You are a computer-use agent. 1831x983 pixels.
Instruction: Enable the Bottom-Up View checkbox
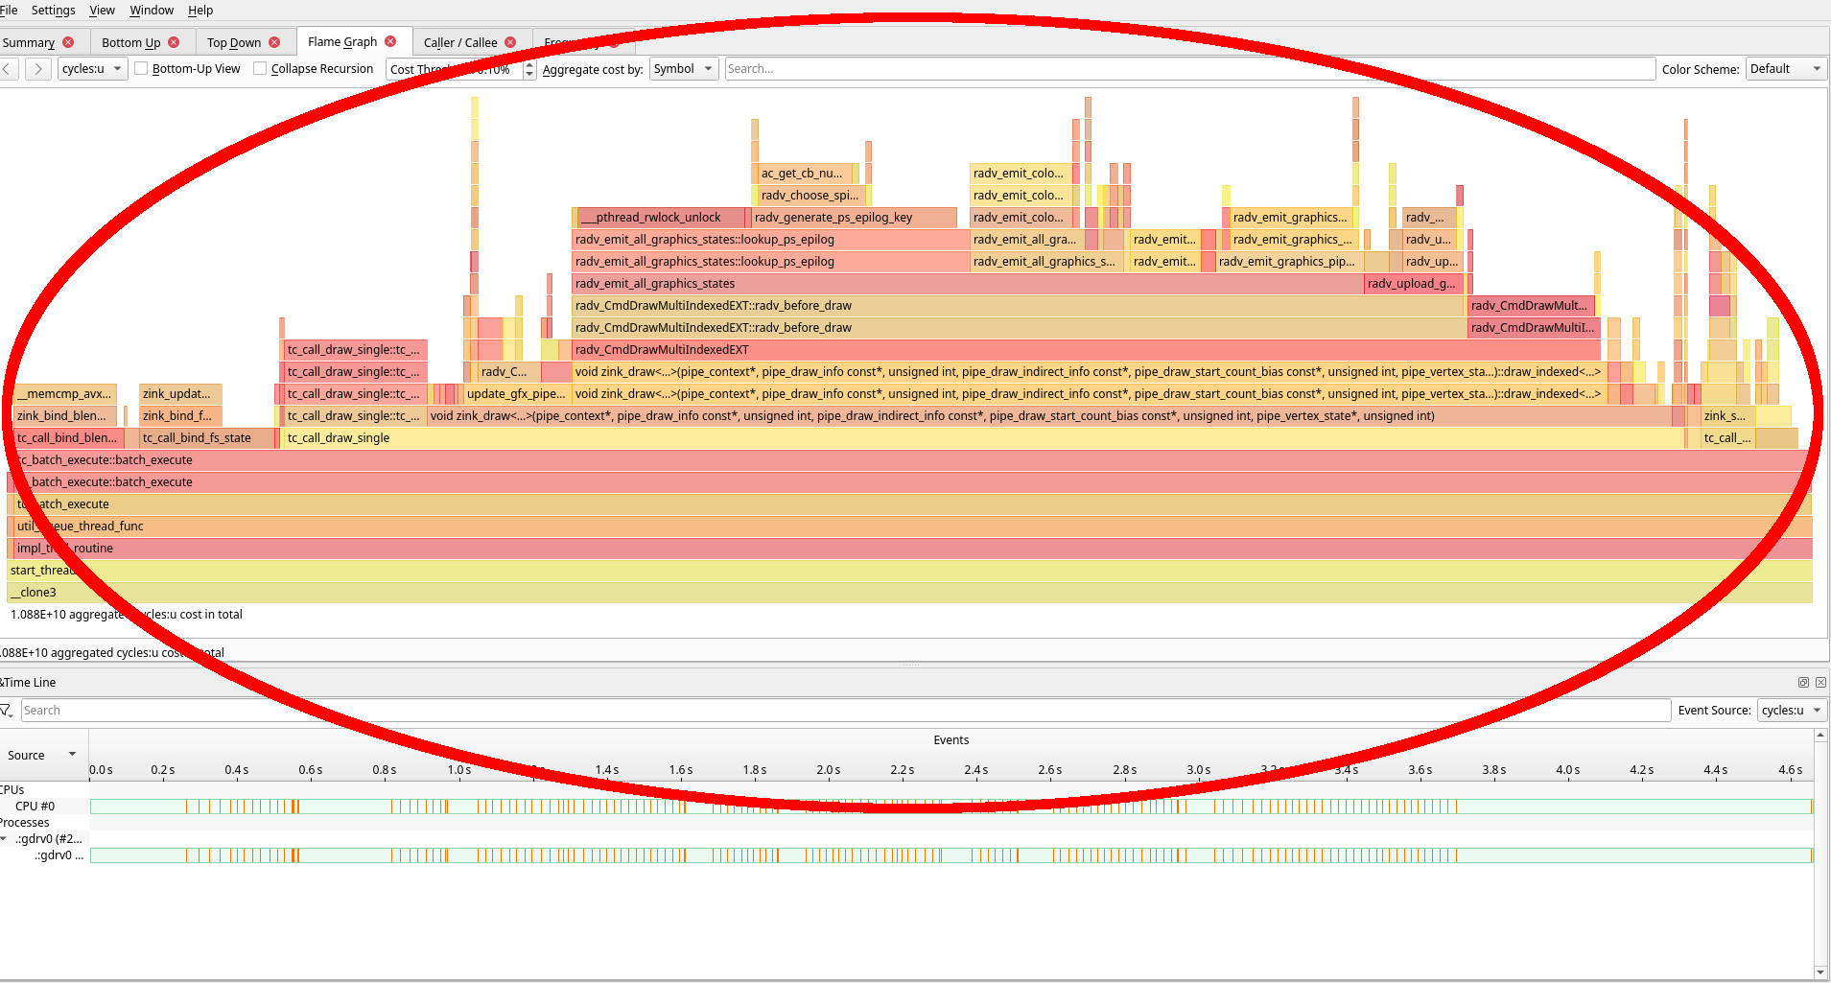pos(141,69)
